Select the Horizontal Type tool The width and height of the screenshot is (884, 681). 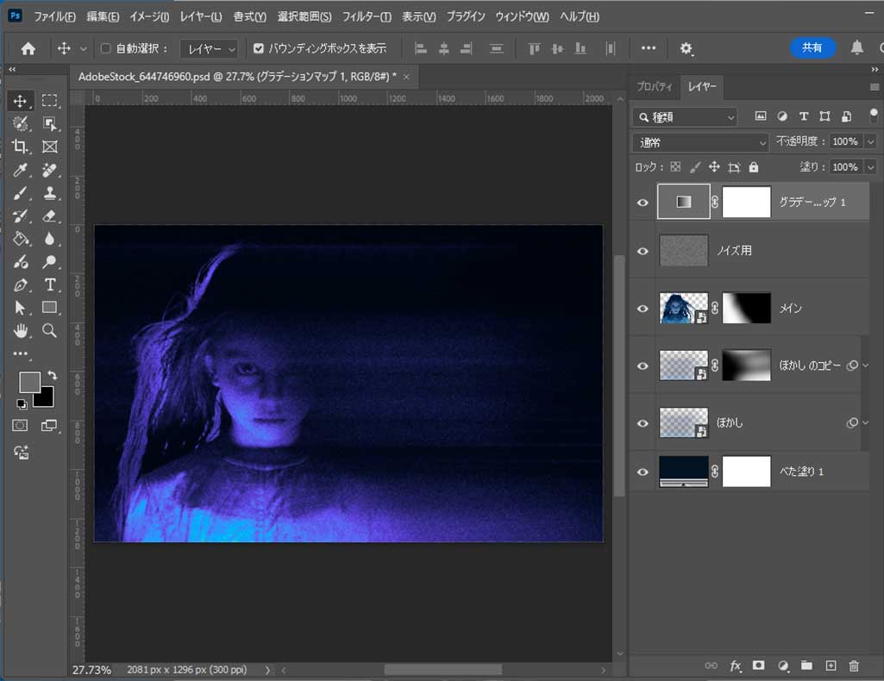tap(50, 285)
